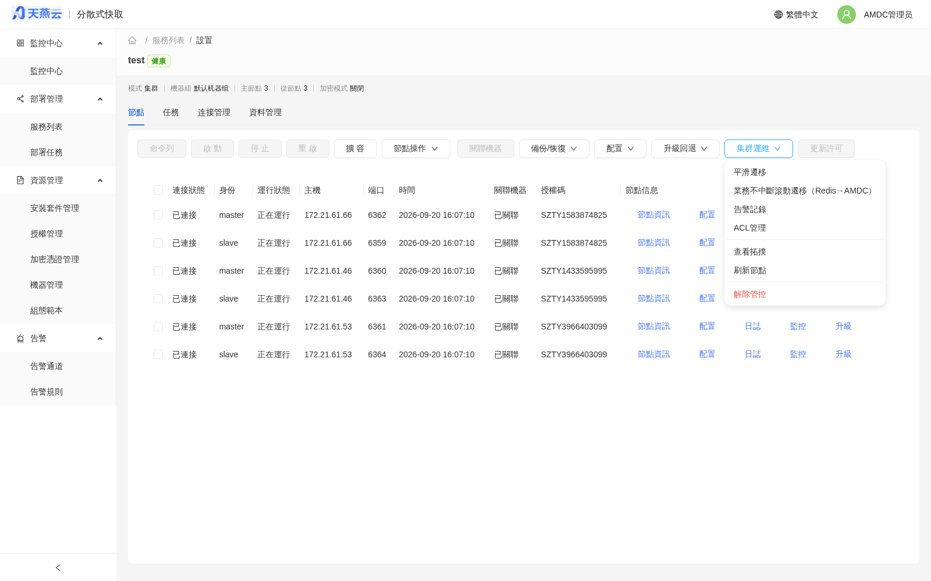
Task: Click the red 解除管控 menu item
Action: click(805, 294)
